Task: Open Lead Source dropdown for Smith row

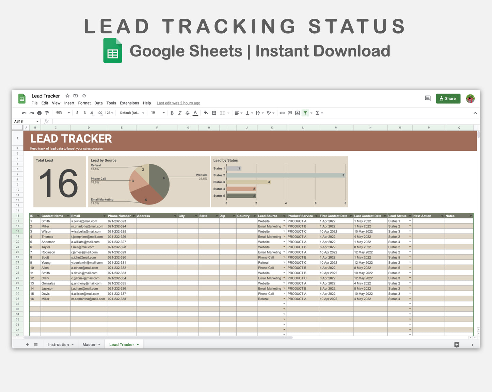Action: pyautogui.click(x=284, y=221)
